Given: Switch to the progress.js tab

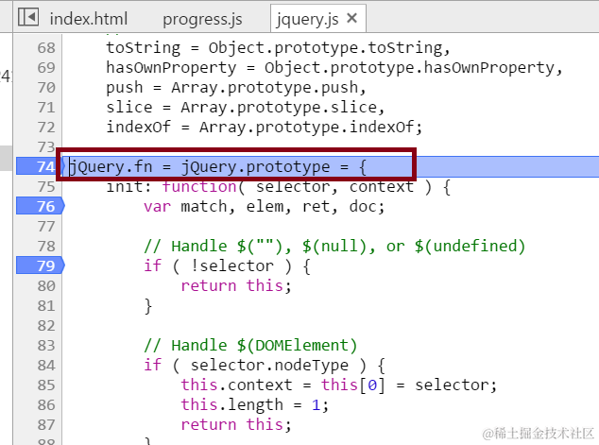Looking at the screenshot, I should 202,19.
